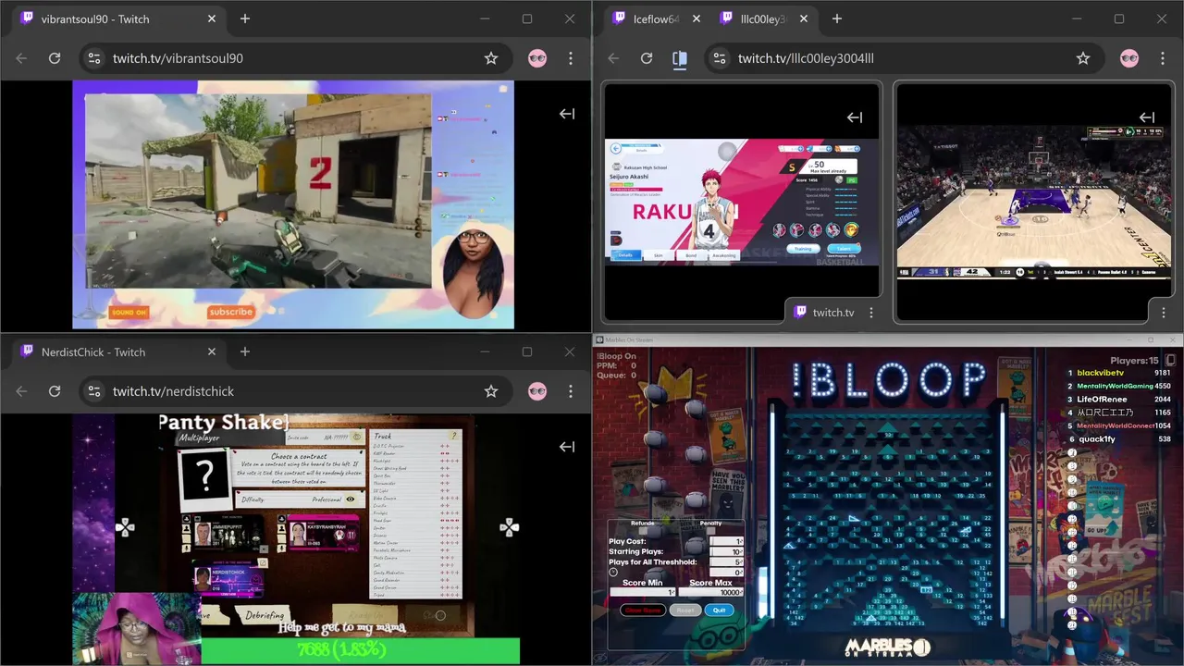The width and height of the screenshot is (1184, 666).
Task: Click Talent button in Akashi screen
Action: point(843,248)
